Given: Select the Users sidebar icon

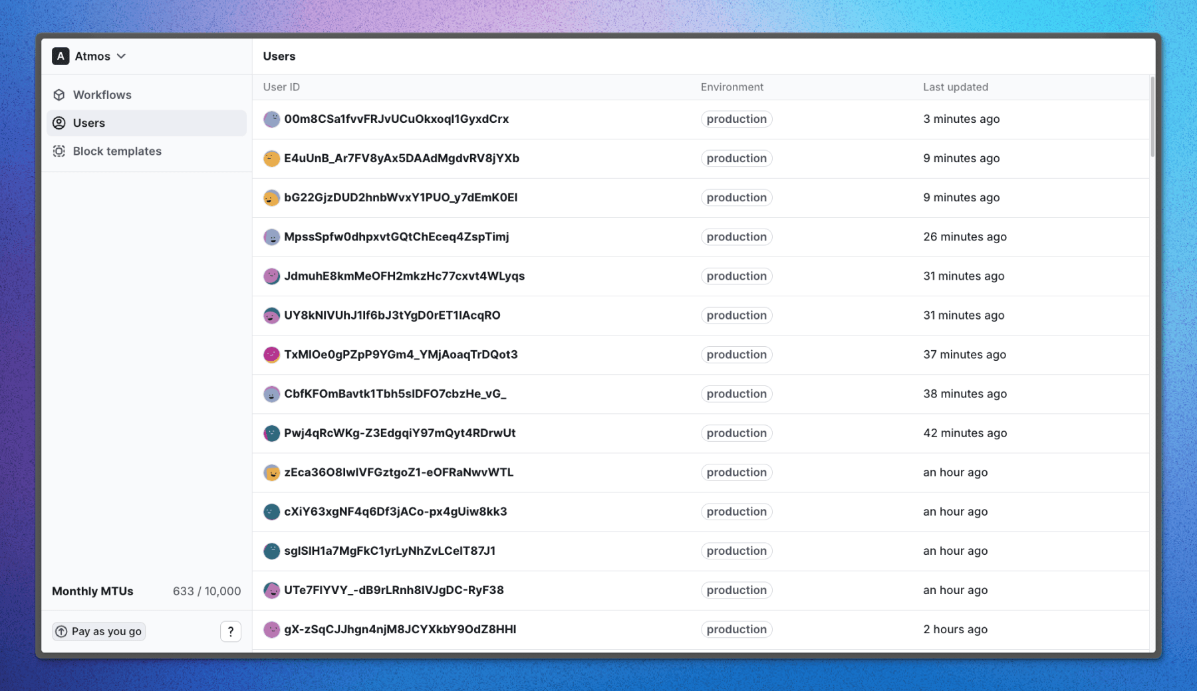Looking at the screenshot, I should (60, 123).
